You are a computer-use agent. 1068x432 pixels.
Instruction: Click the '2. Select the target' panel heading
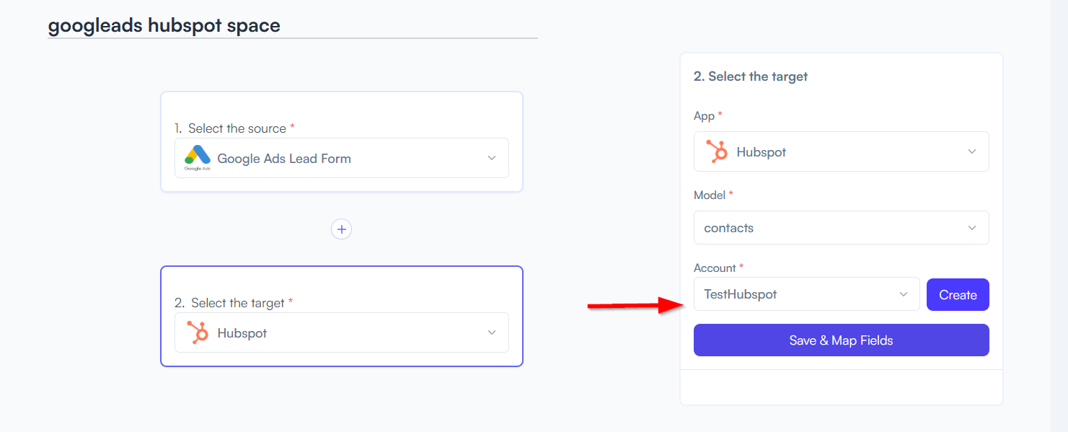pyautogui.click(x=751, y=76)
